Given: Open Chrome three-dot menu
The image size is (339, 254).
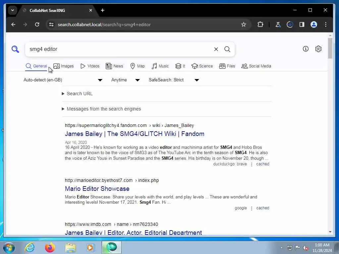Looking at the screenshot, I should point(326,24).
